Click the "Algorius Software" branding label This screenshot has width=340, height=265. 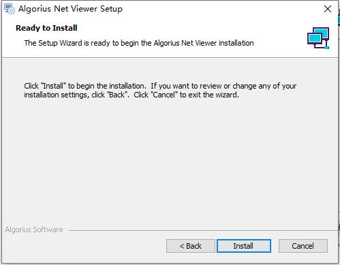[34, 230]
